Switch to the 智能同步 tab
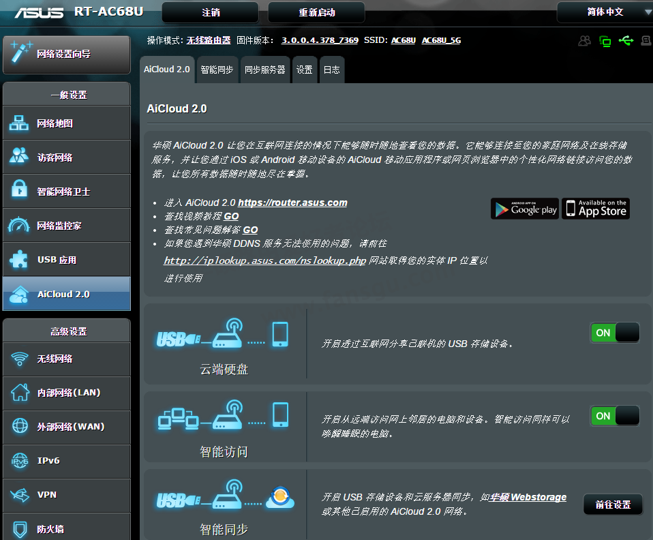This screenshot has height=540, width=653. point(217,70)
